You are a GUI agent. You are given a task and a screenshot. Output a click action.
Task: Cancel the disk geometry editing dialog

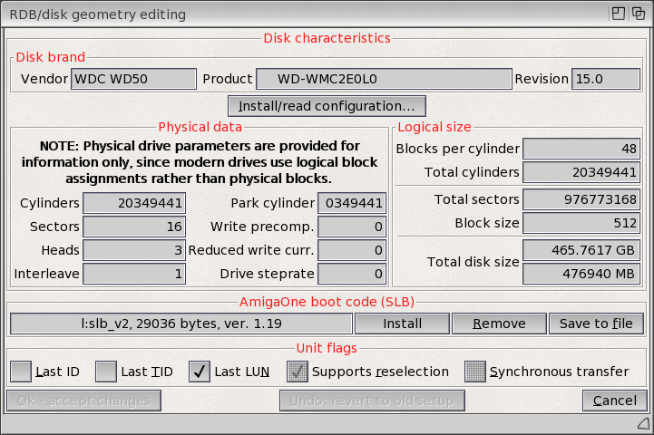pyautogui.click(x=614, y=401)
